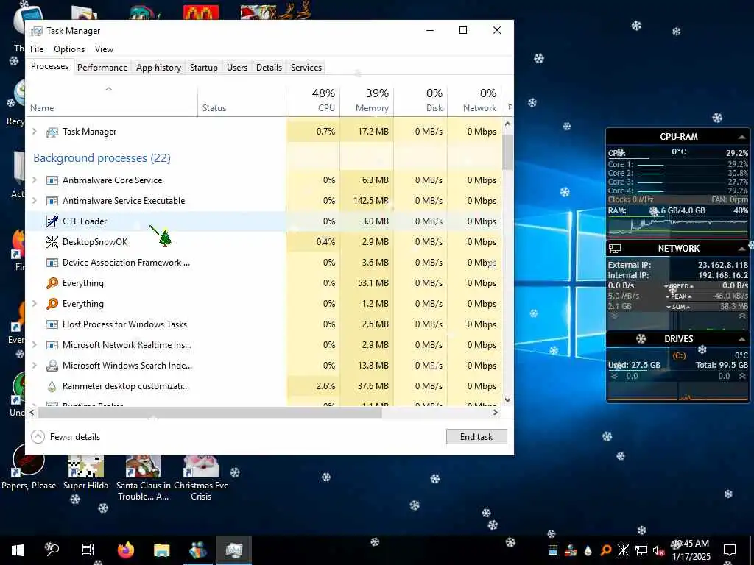The height and width of the screenshot is (565, 754).
Task: Switch to the Performance tab
Action: (x=102, y=68)
